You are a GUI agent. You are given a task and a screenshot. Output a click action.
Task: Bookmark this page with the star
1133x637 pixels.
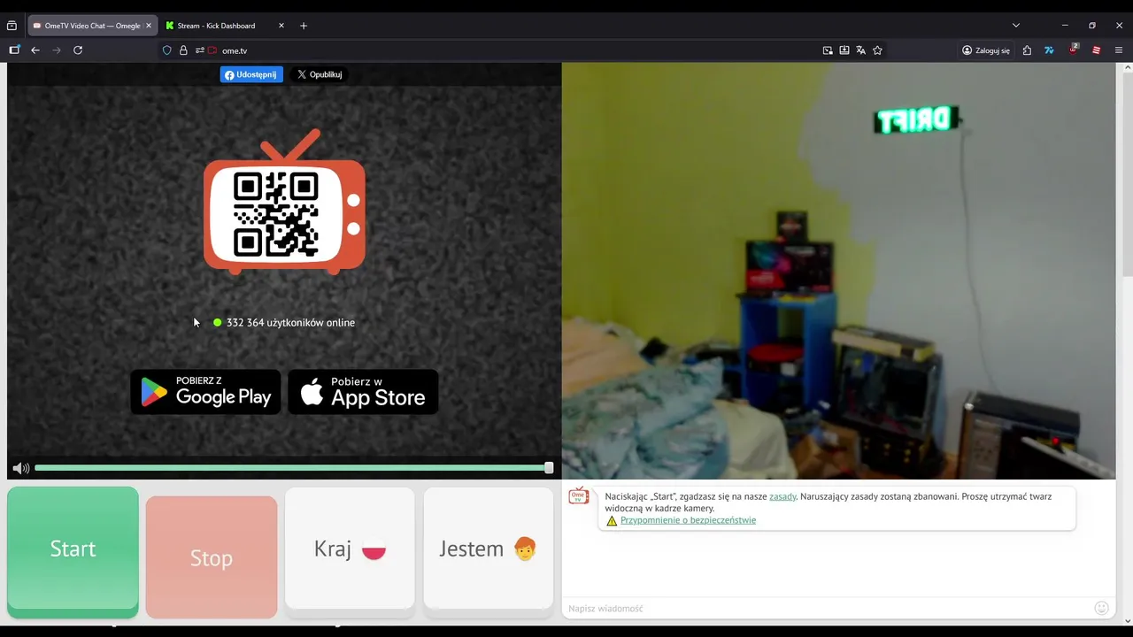point(877,50)
